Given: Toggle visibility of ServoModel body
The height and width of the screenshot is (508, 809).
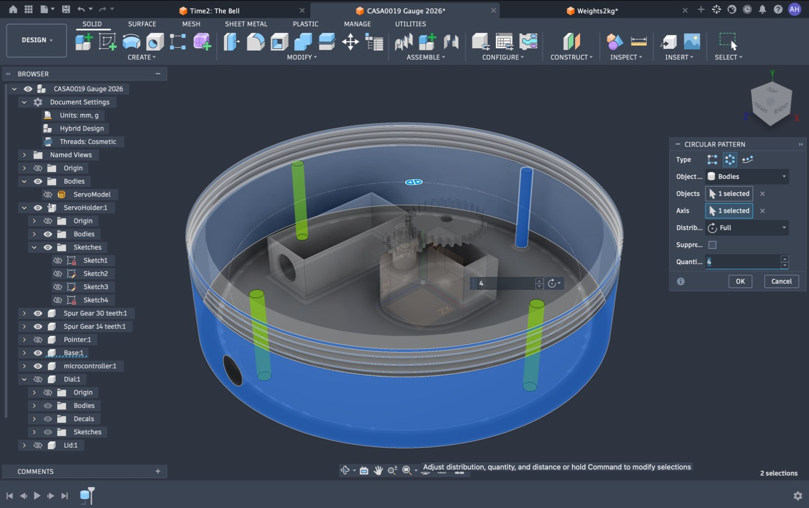Looking at the screenshot, I should [x=48, y=194].
